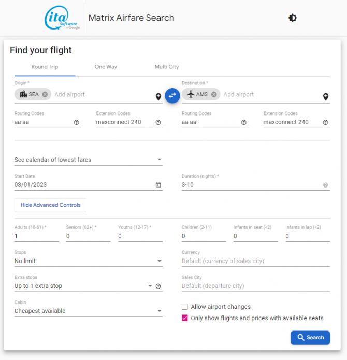
Task: Remove SEA chip from Origin
Action: point(45,94)
